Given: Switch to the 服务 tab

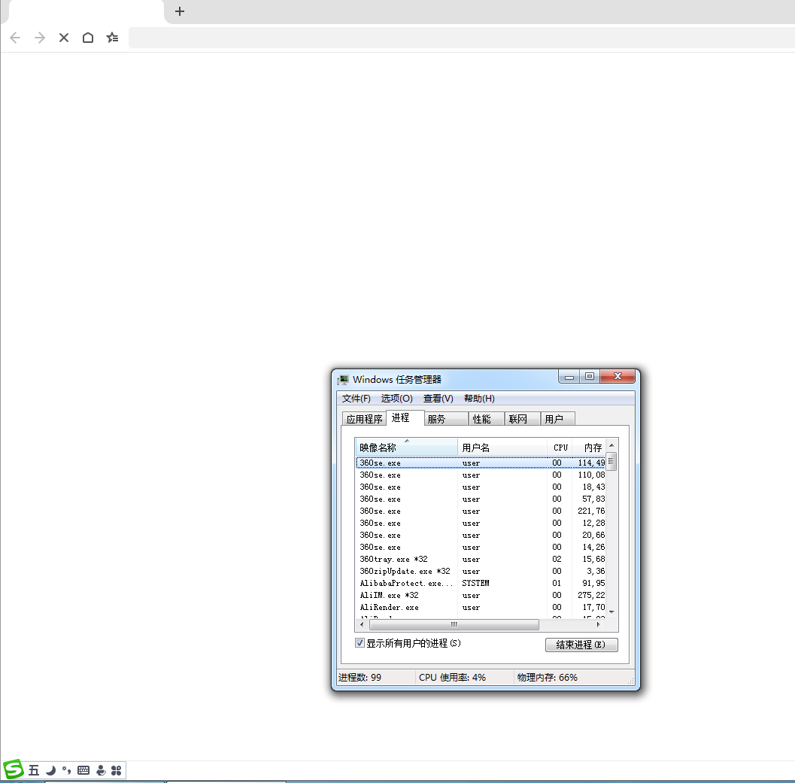Looking at the screenshot, I should pos(446,419).
